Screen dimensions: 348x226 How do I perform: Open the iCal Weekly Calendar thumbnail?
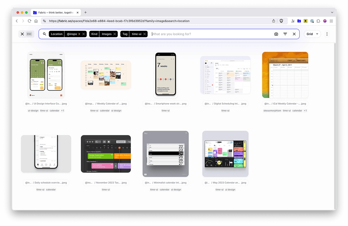(285, 75)
